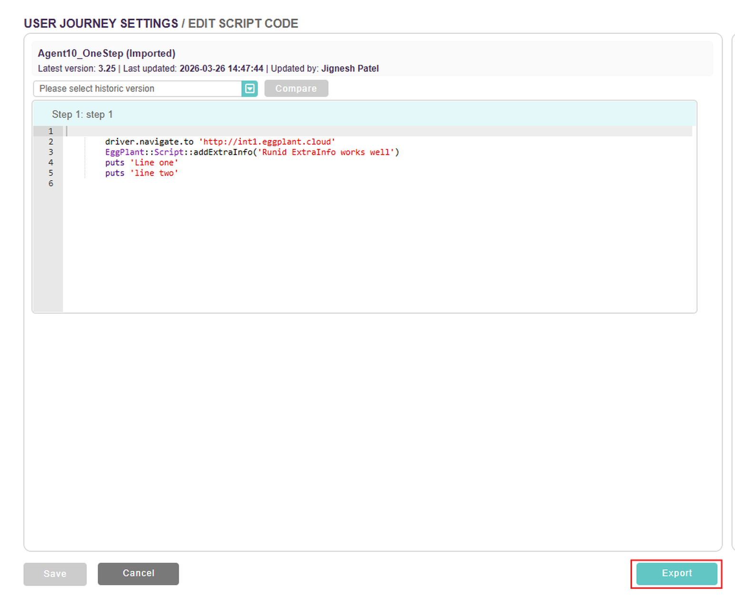The image size is (735, 603).
Task: Click the 'Step 1: step 1' header
Action: [x=364, y=114]
